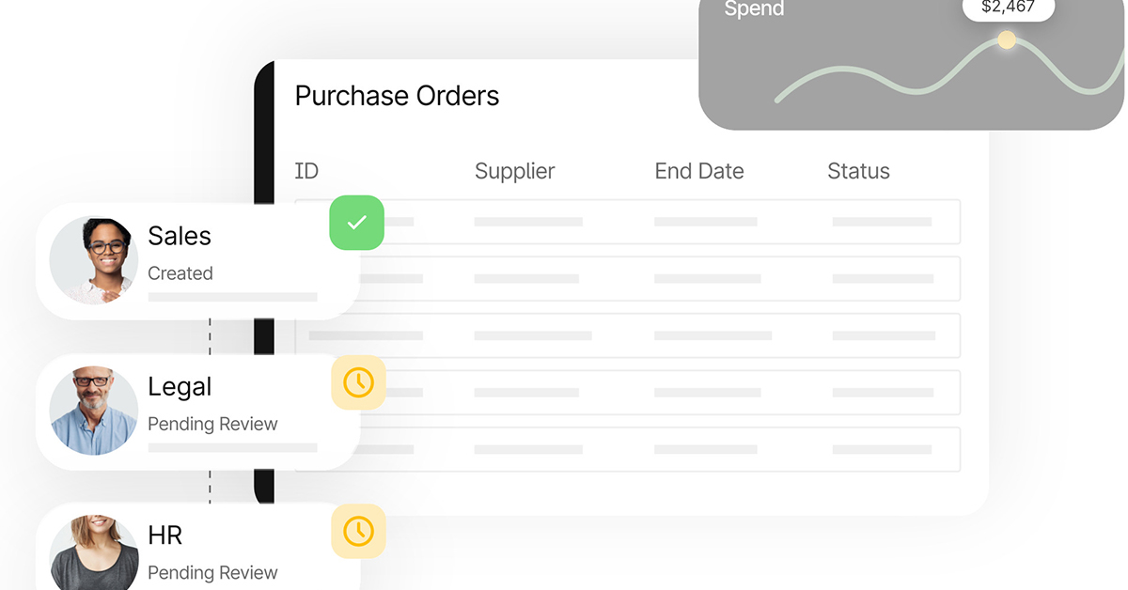Open the HR reviewer's avatar photo
The width and height of the screenshot is (1128, 590).
click(93, 554)
